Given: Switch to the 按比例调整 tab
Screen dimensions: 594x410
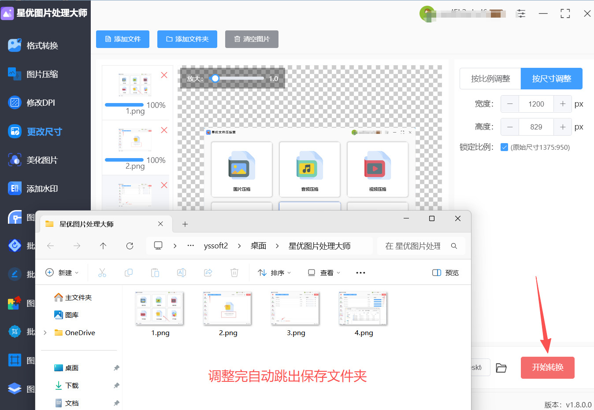Looking at the screenshot, I should pyautogui.click(x=490, y=79).
